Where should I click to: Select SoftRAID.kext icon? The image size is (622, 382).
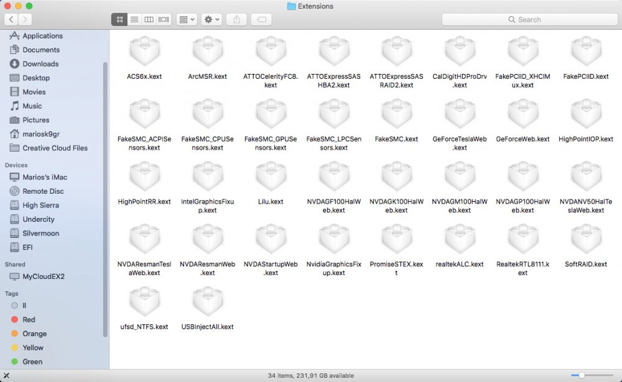(x=586, y=239)
